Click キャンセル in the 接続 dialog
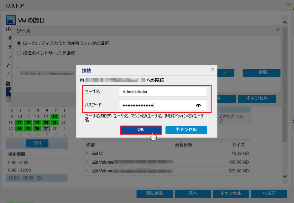Viewport: 294px width, 203px height. (x=186, y=130)
